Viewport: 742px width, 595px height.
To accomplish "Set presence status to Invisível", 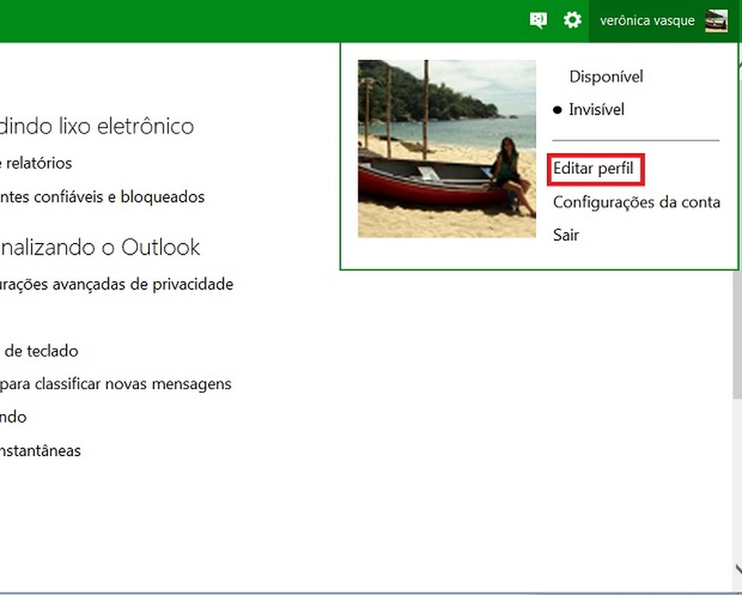I will coord(596,109).
